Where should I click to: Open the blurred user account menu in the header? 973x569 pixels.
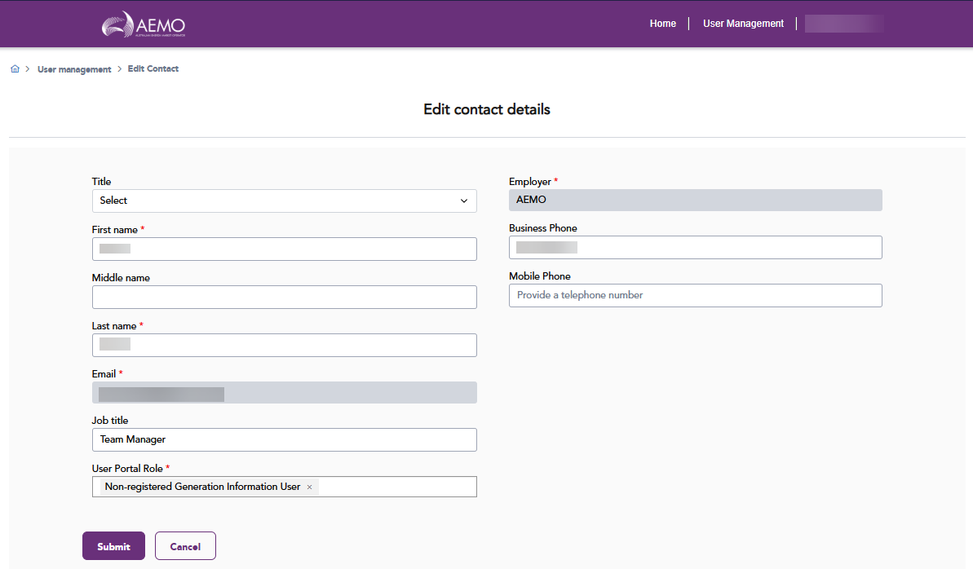844,24
